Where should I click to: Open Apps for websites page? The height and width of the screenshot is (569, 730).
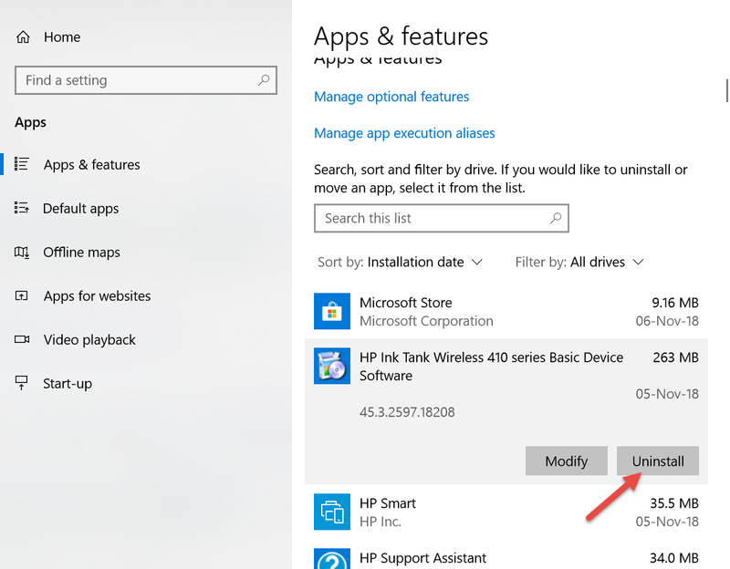click(x=97, y=296)
